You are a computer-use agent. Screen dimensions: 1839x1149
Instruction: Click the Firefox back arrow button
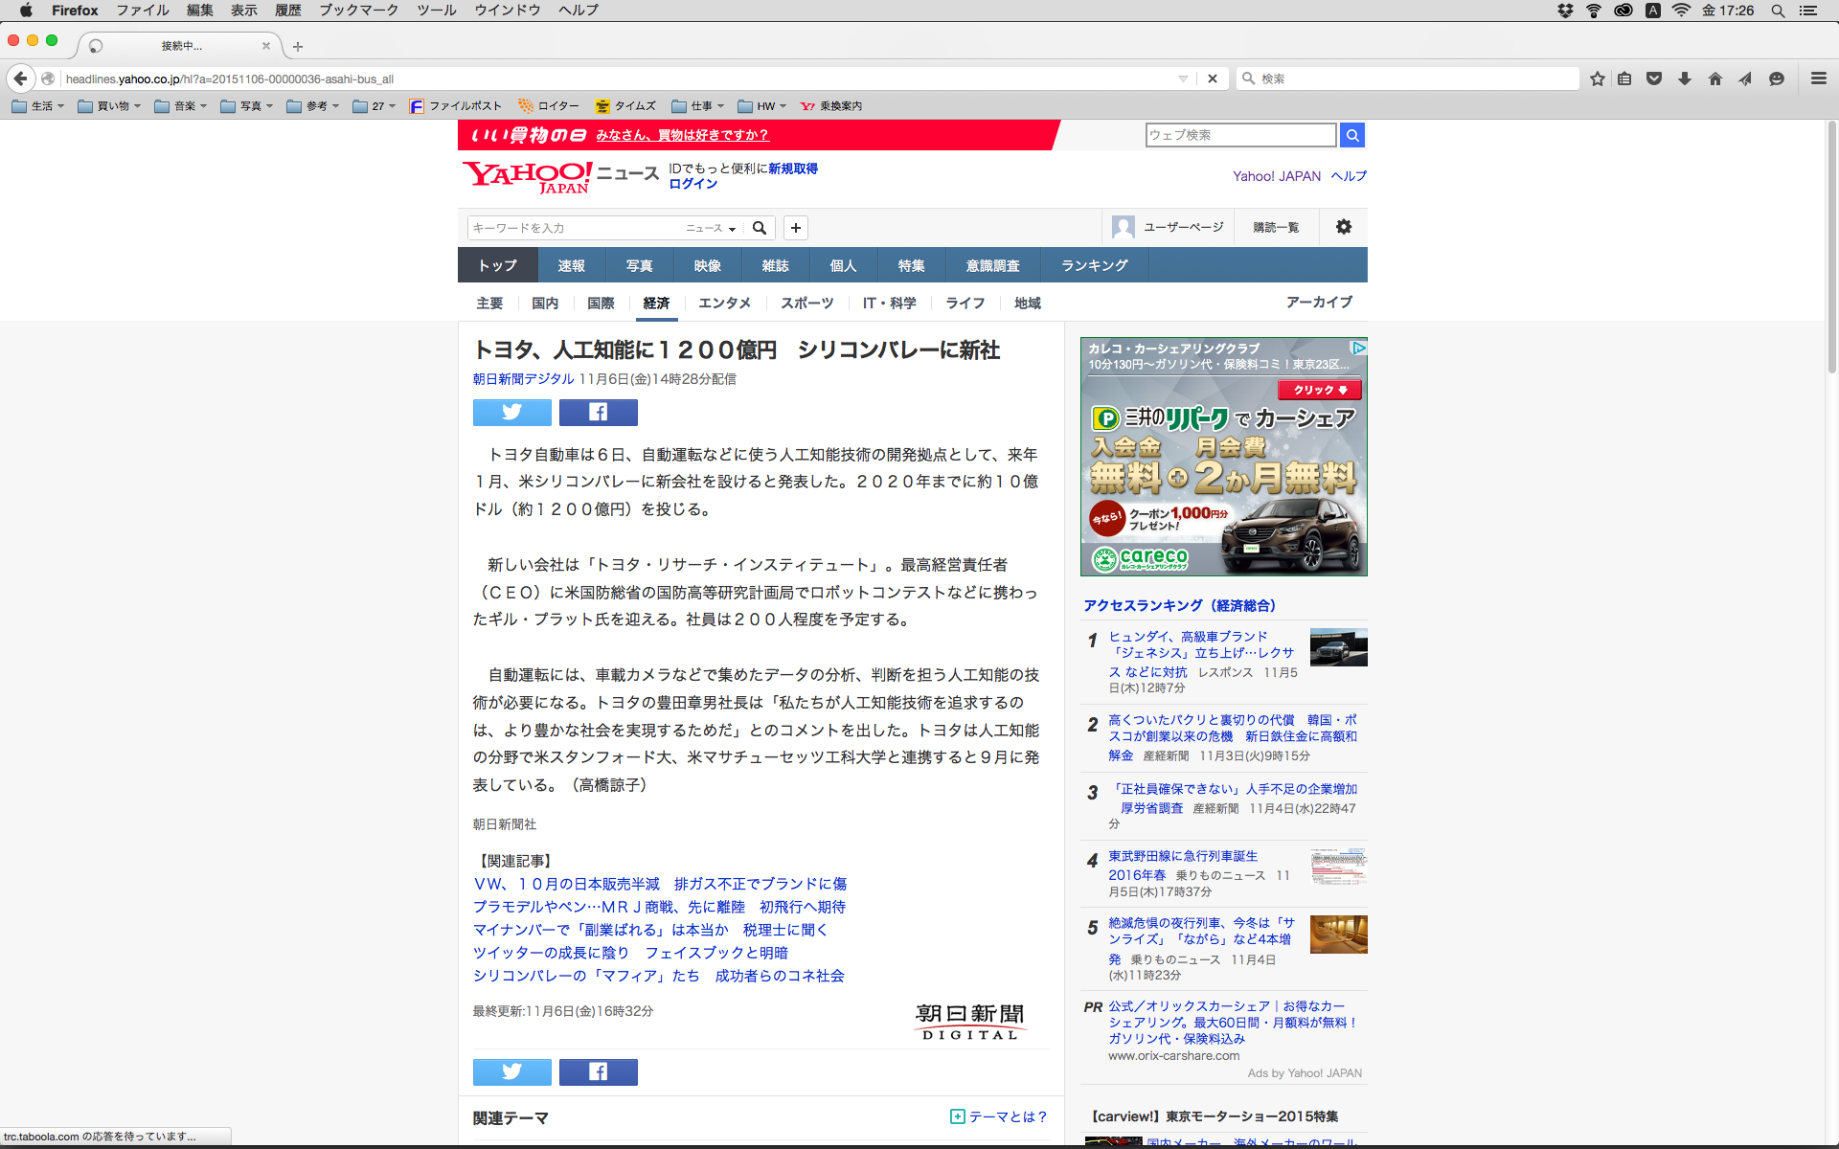tap(20, 79)
